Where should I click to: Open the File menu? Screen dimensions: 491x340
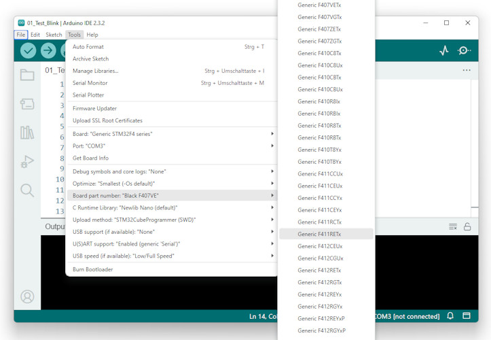21,35
